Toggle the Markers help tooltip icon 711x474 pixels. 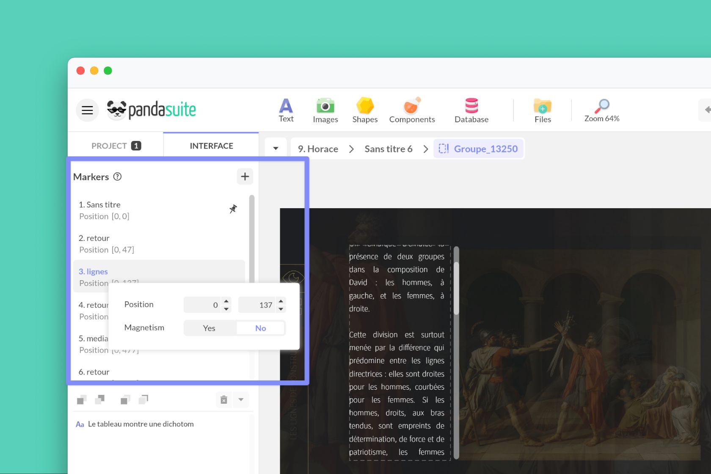click(117, 177)
